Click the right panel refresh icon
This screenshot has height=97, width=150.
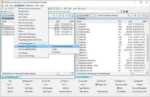[138, 16]
